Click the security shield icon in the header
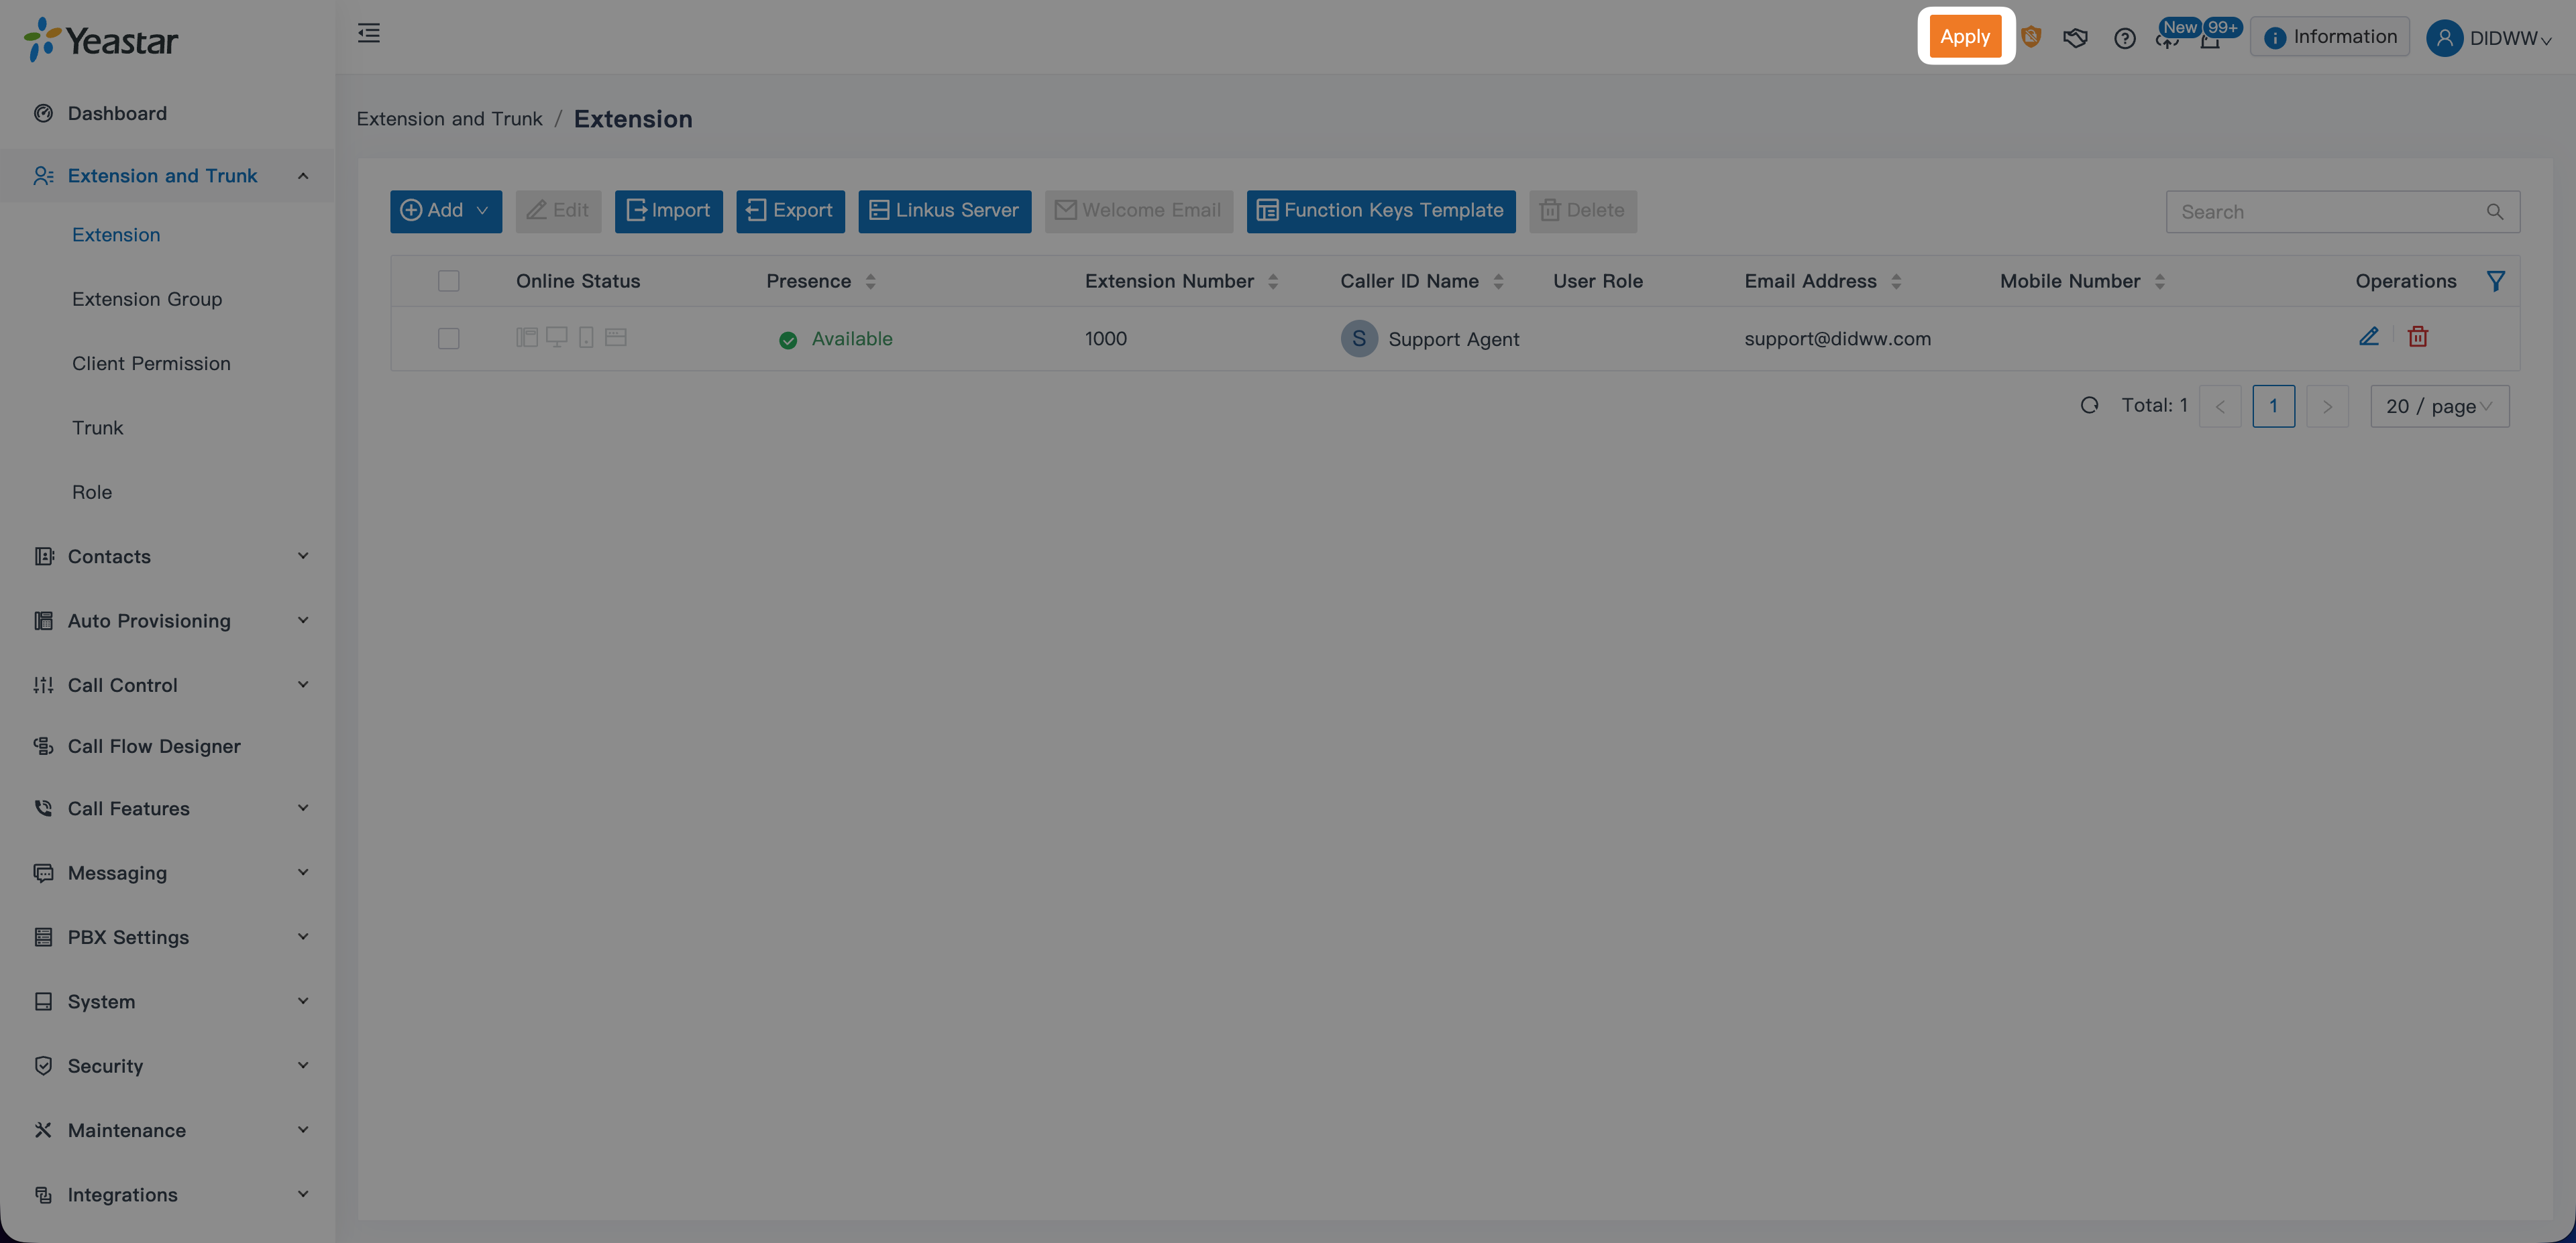The width and height of the screenshot is (2576, 1243). pyautogui.click(x=2030, y=37)
